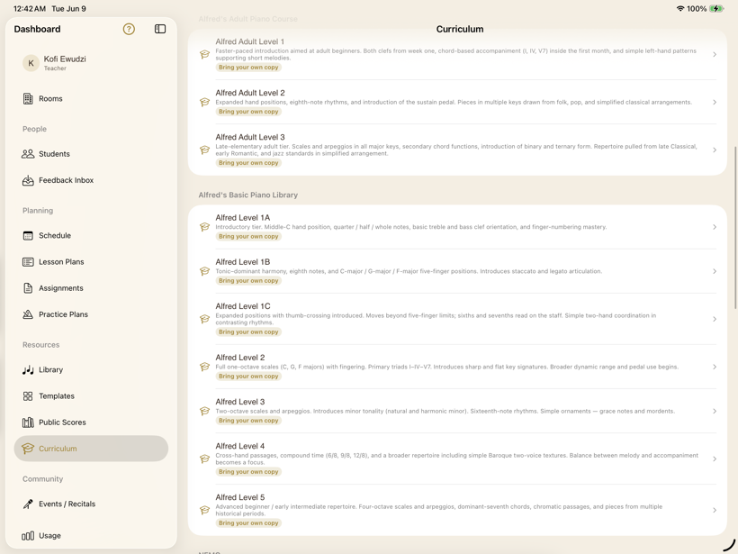The width and height of the screenshot is (738, 554).
Task: Open the Public Scores page
Action: (x=91, y=422)
